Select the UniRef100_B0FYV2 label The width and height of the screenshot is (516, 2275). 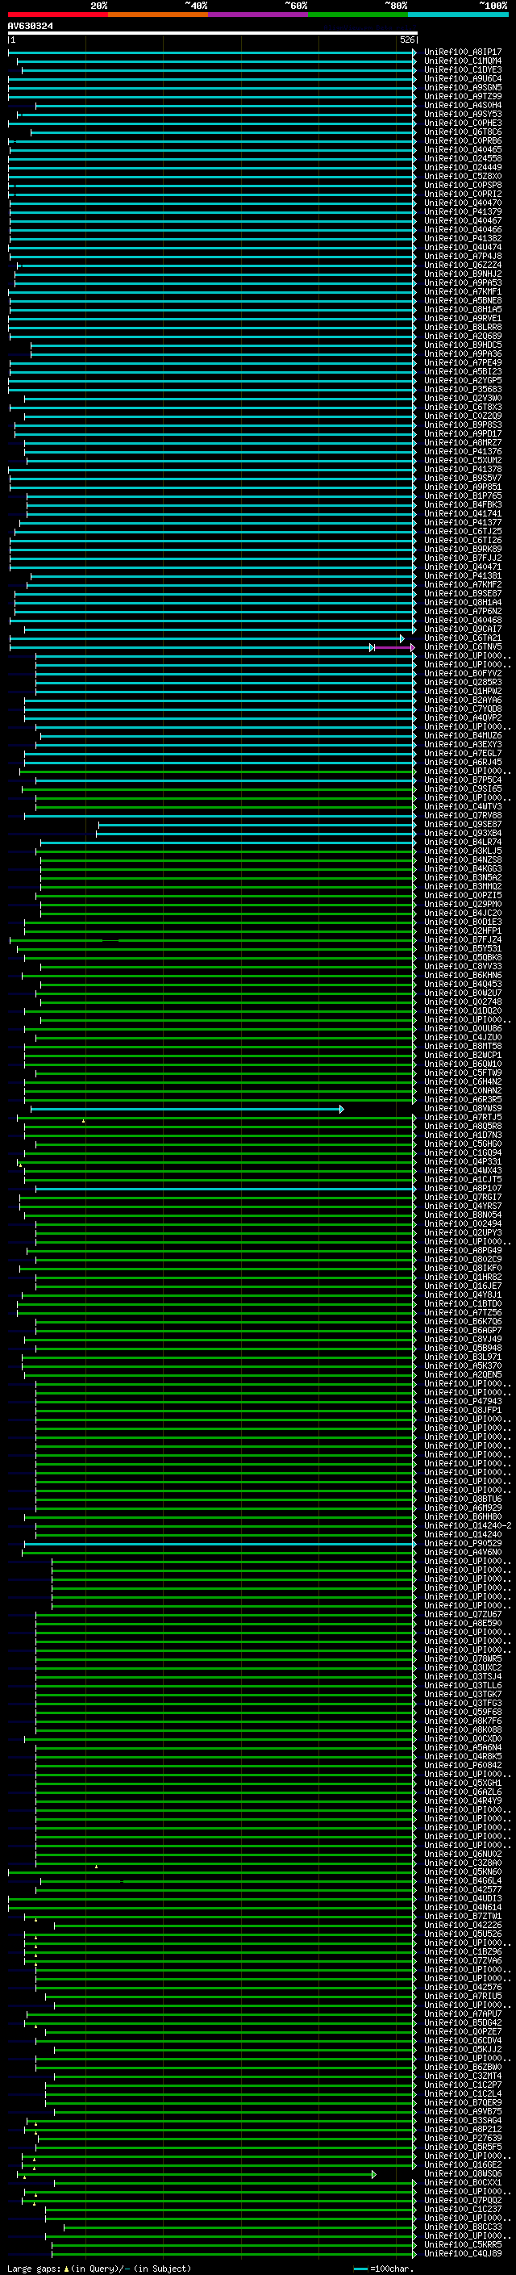click(462, 673)
